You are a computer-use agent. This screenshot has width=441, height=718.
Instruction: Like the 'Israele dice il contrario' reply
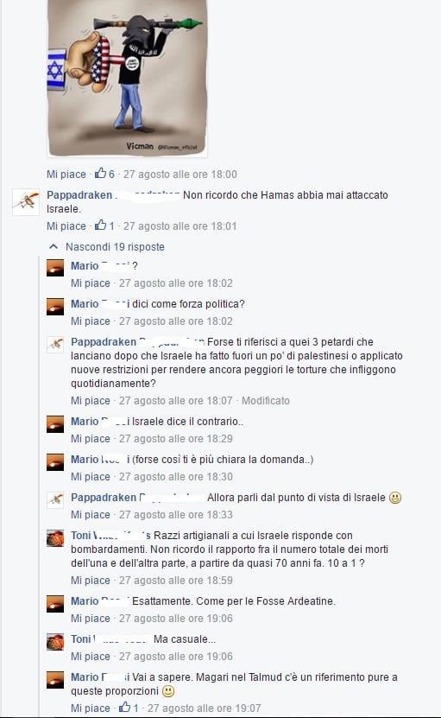pos(90,439)
